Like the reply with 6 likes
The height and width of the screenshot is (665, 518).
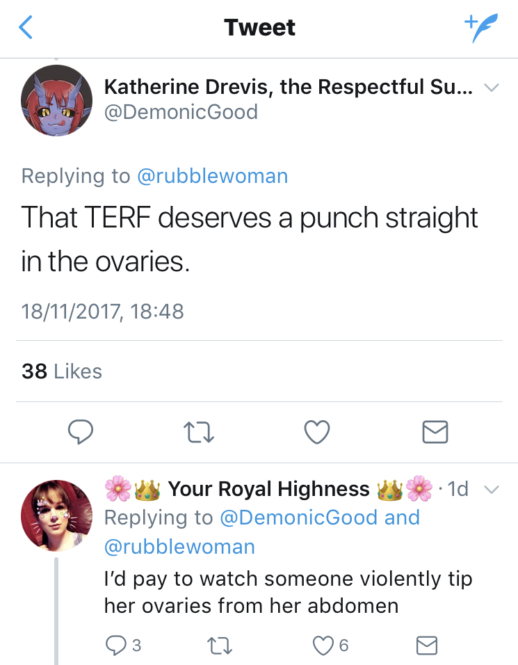click(x=323, y=645)
